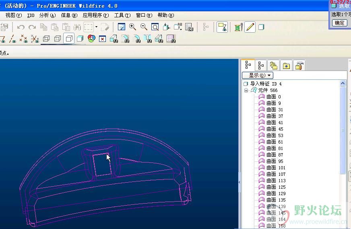Select 导入特征 ID 4 in tree
This screenshot has width=351, height=229.
[x=263, y=84]
